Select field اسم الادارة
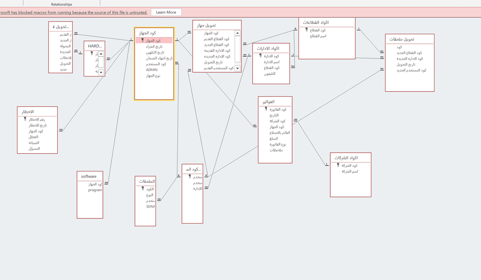 (x=271, y=62)
